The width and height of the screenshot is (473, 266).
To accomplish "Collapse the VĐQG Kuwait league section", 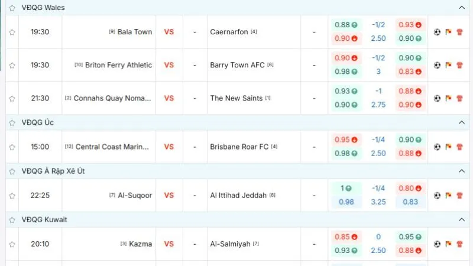I will pyautogui.click(x=461, y=219).
